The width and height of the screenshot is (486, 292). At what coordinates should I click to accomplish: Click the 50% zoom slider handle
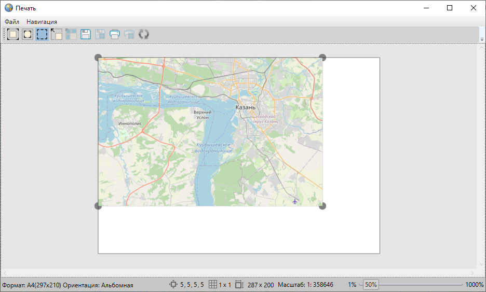[371, 285]
